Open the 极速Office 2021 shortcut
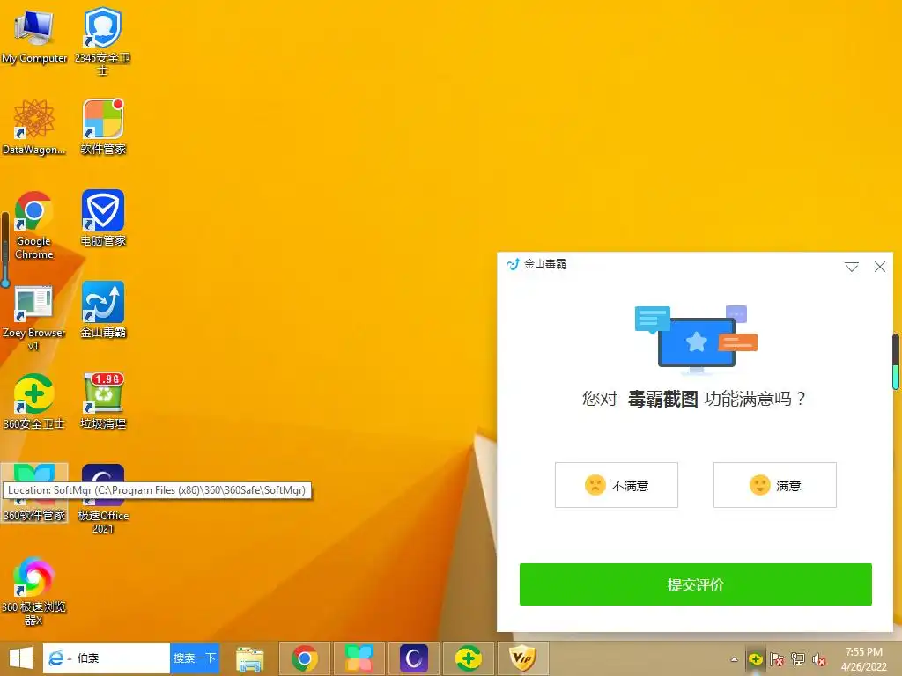This screenshot has height=676, width=902. [x=102, y=499]
